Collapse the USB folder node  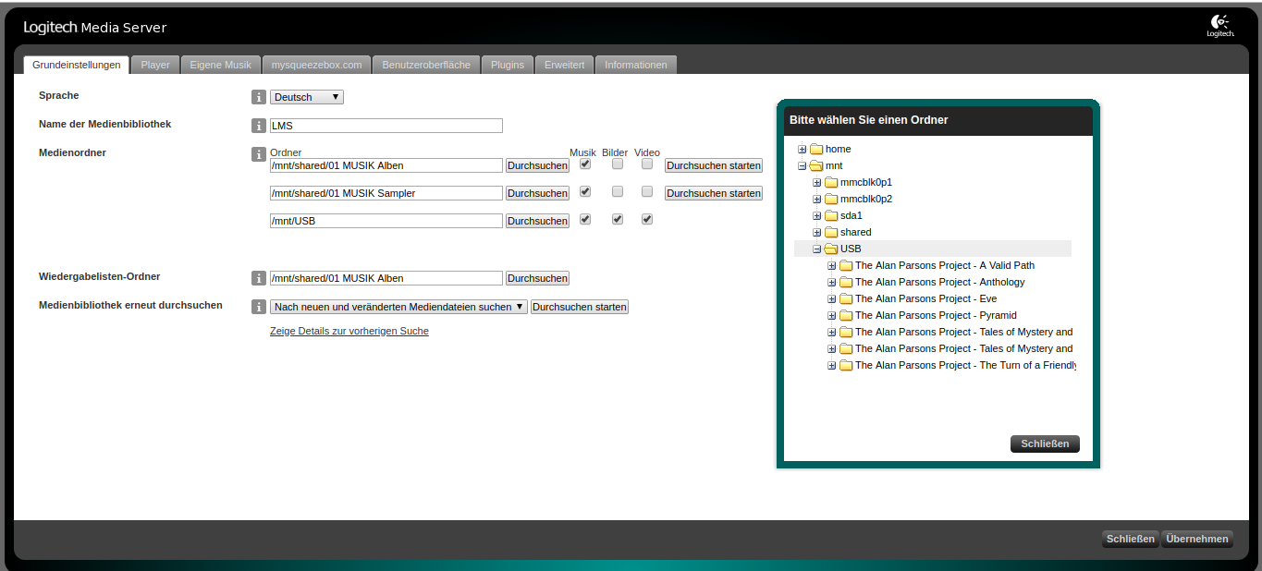[816, 249]
